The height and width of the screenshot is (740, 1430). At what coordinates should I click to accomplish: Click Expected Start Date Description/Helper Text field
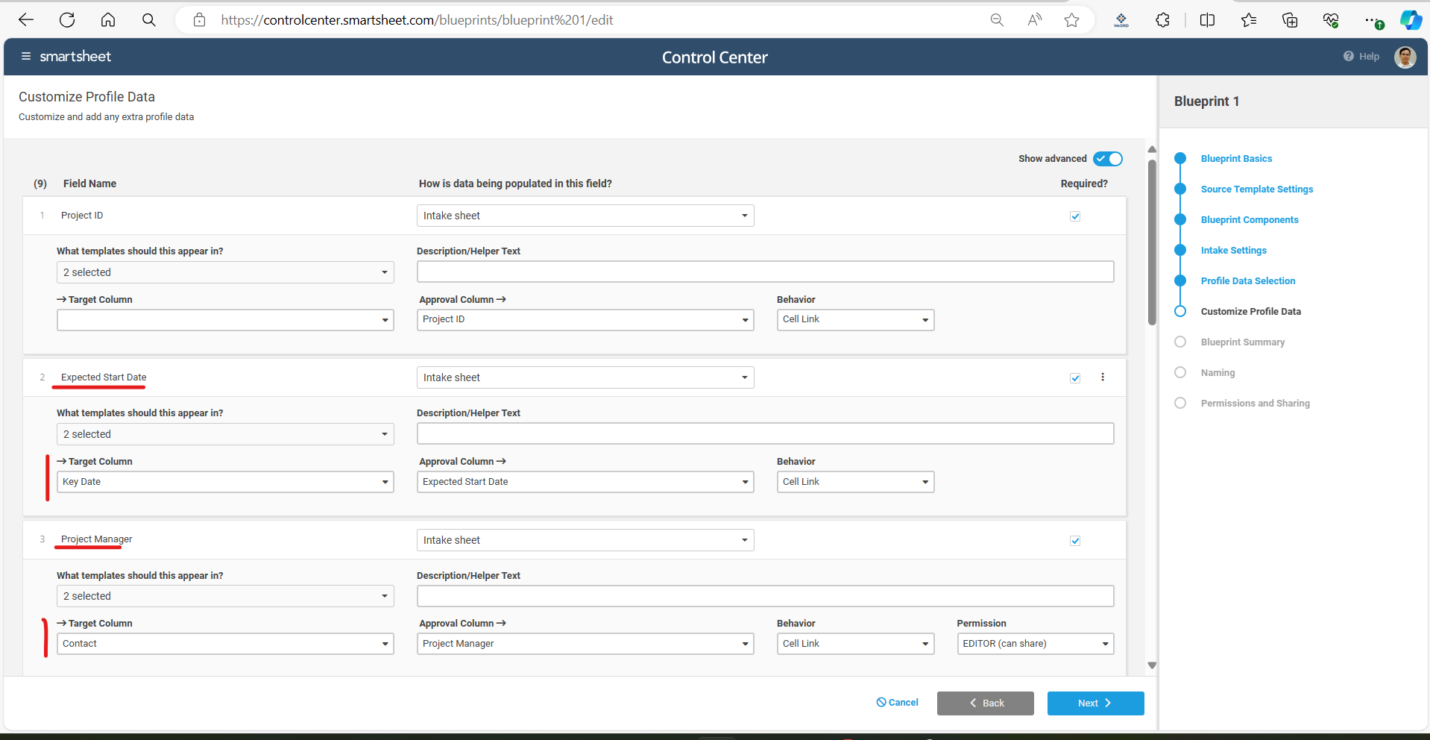[x=765, y=433]
